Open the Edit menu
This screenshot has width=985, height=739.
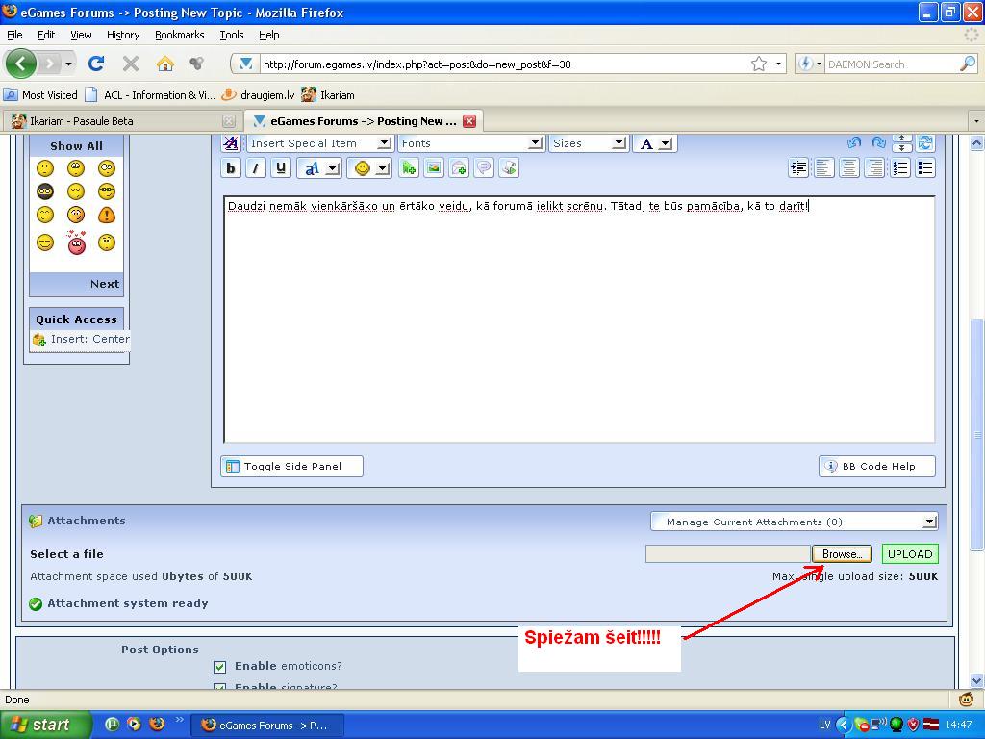(46, 35)
